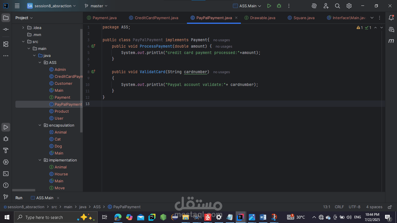Click the green Run button in toolbar
This screenshot has width=397, height=223.
click(269, 6)
